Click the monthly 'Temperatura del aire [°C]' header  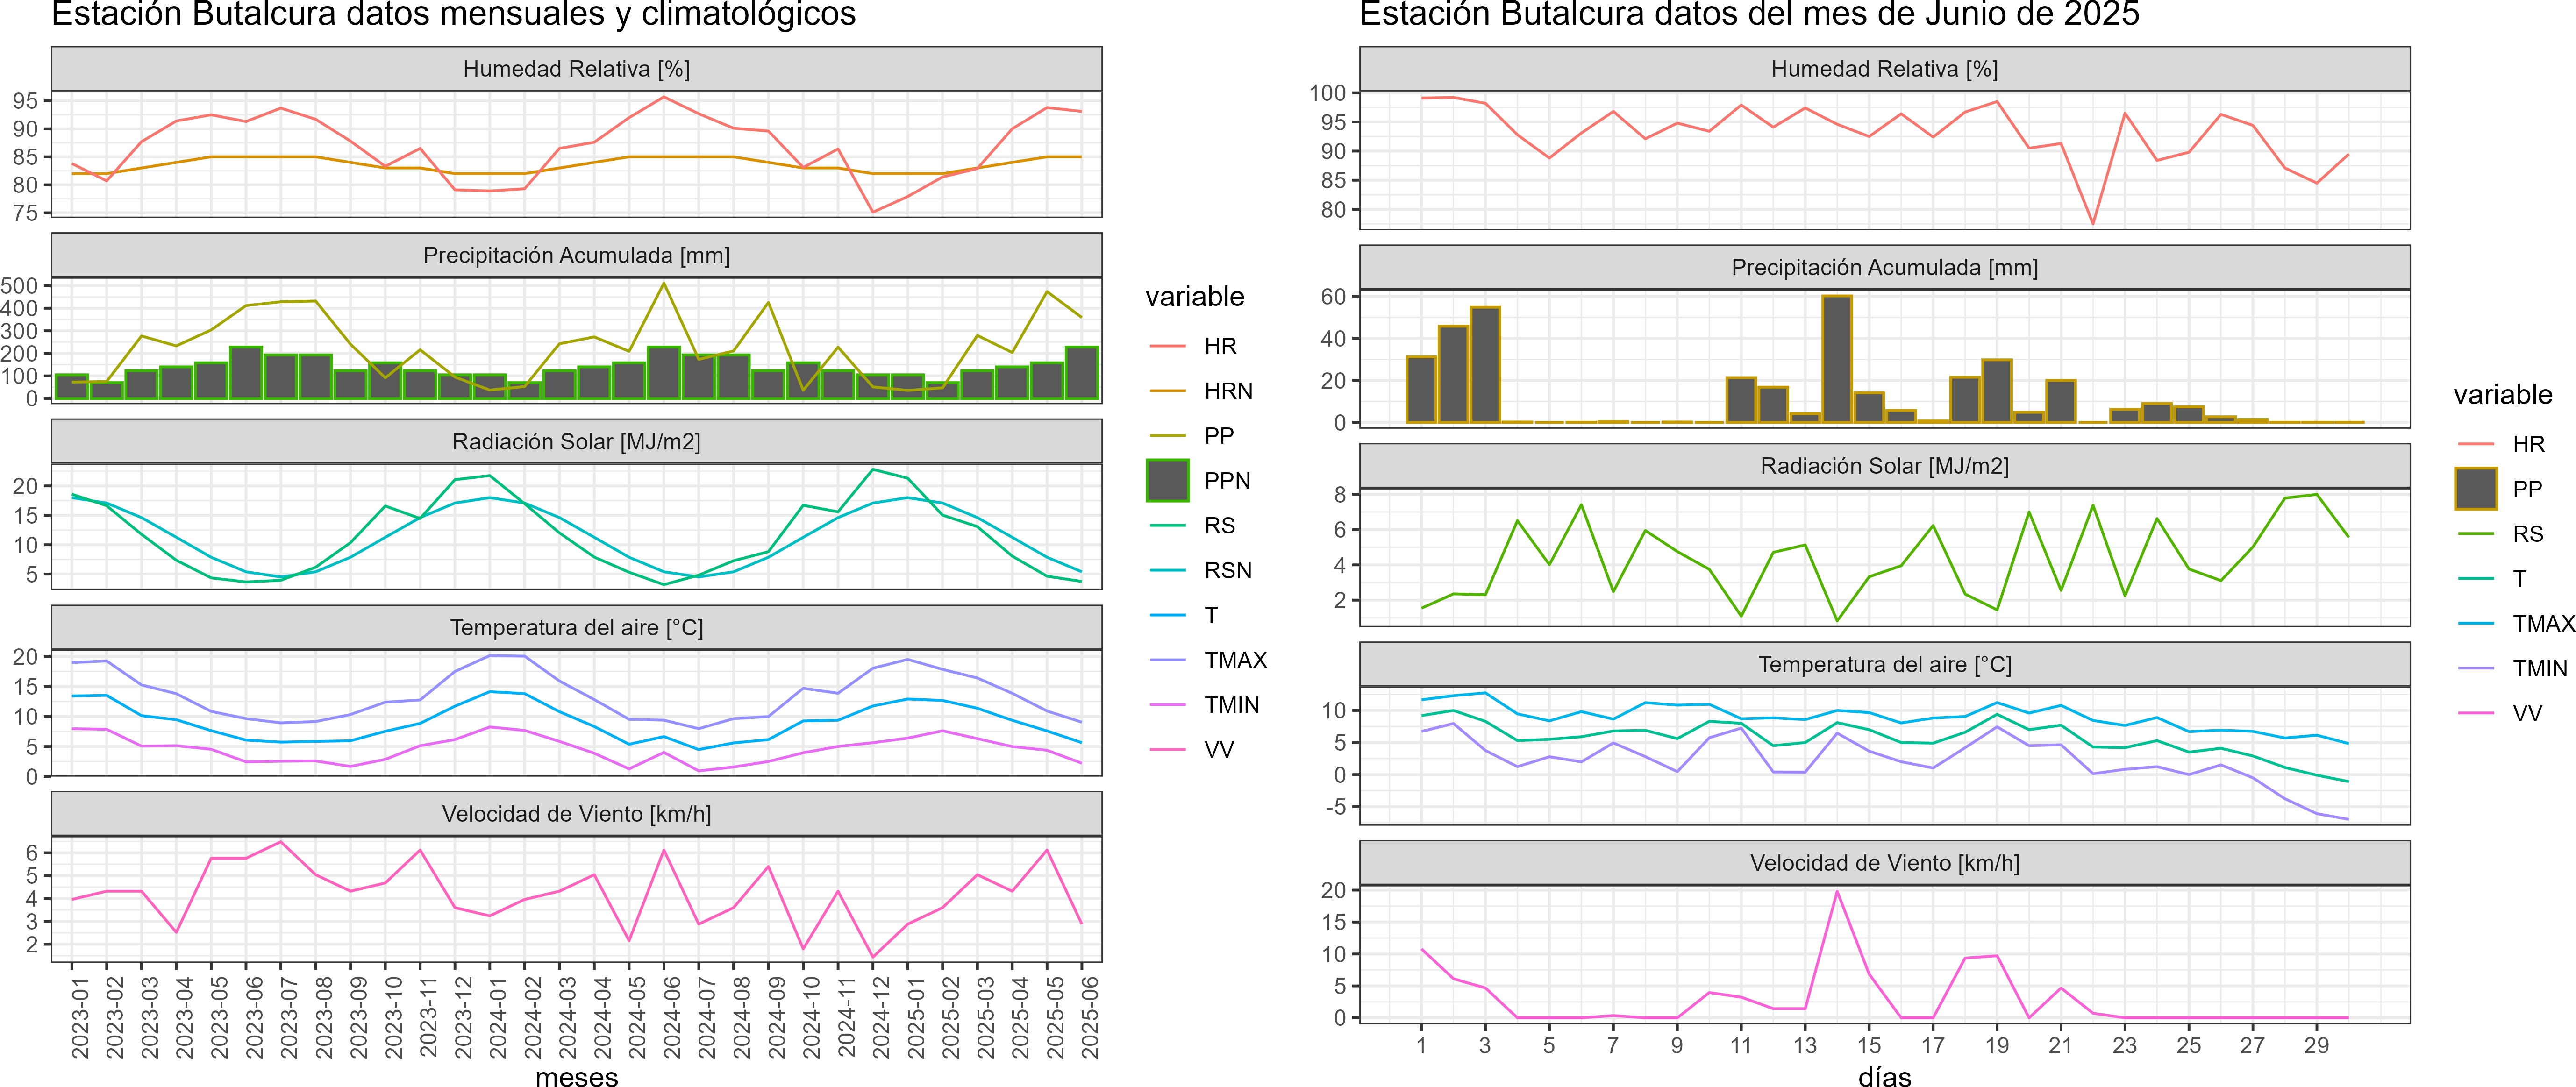coord(576,627)
